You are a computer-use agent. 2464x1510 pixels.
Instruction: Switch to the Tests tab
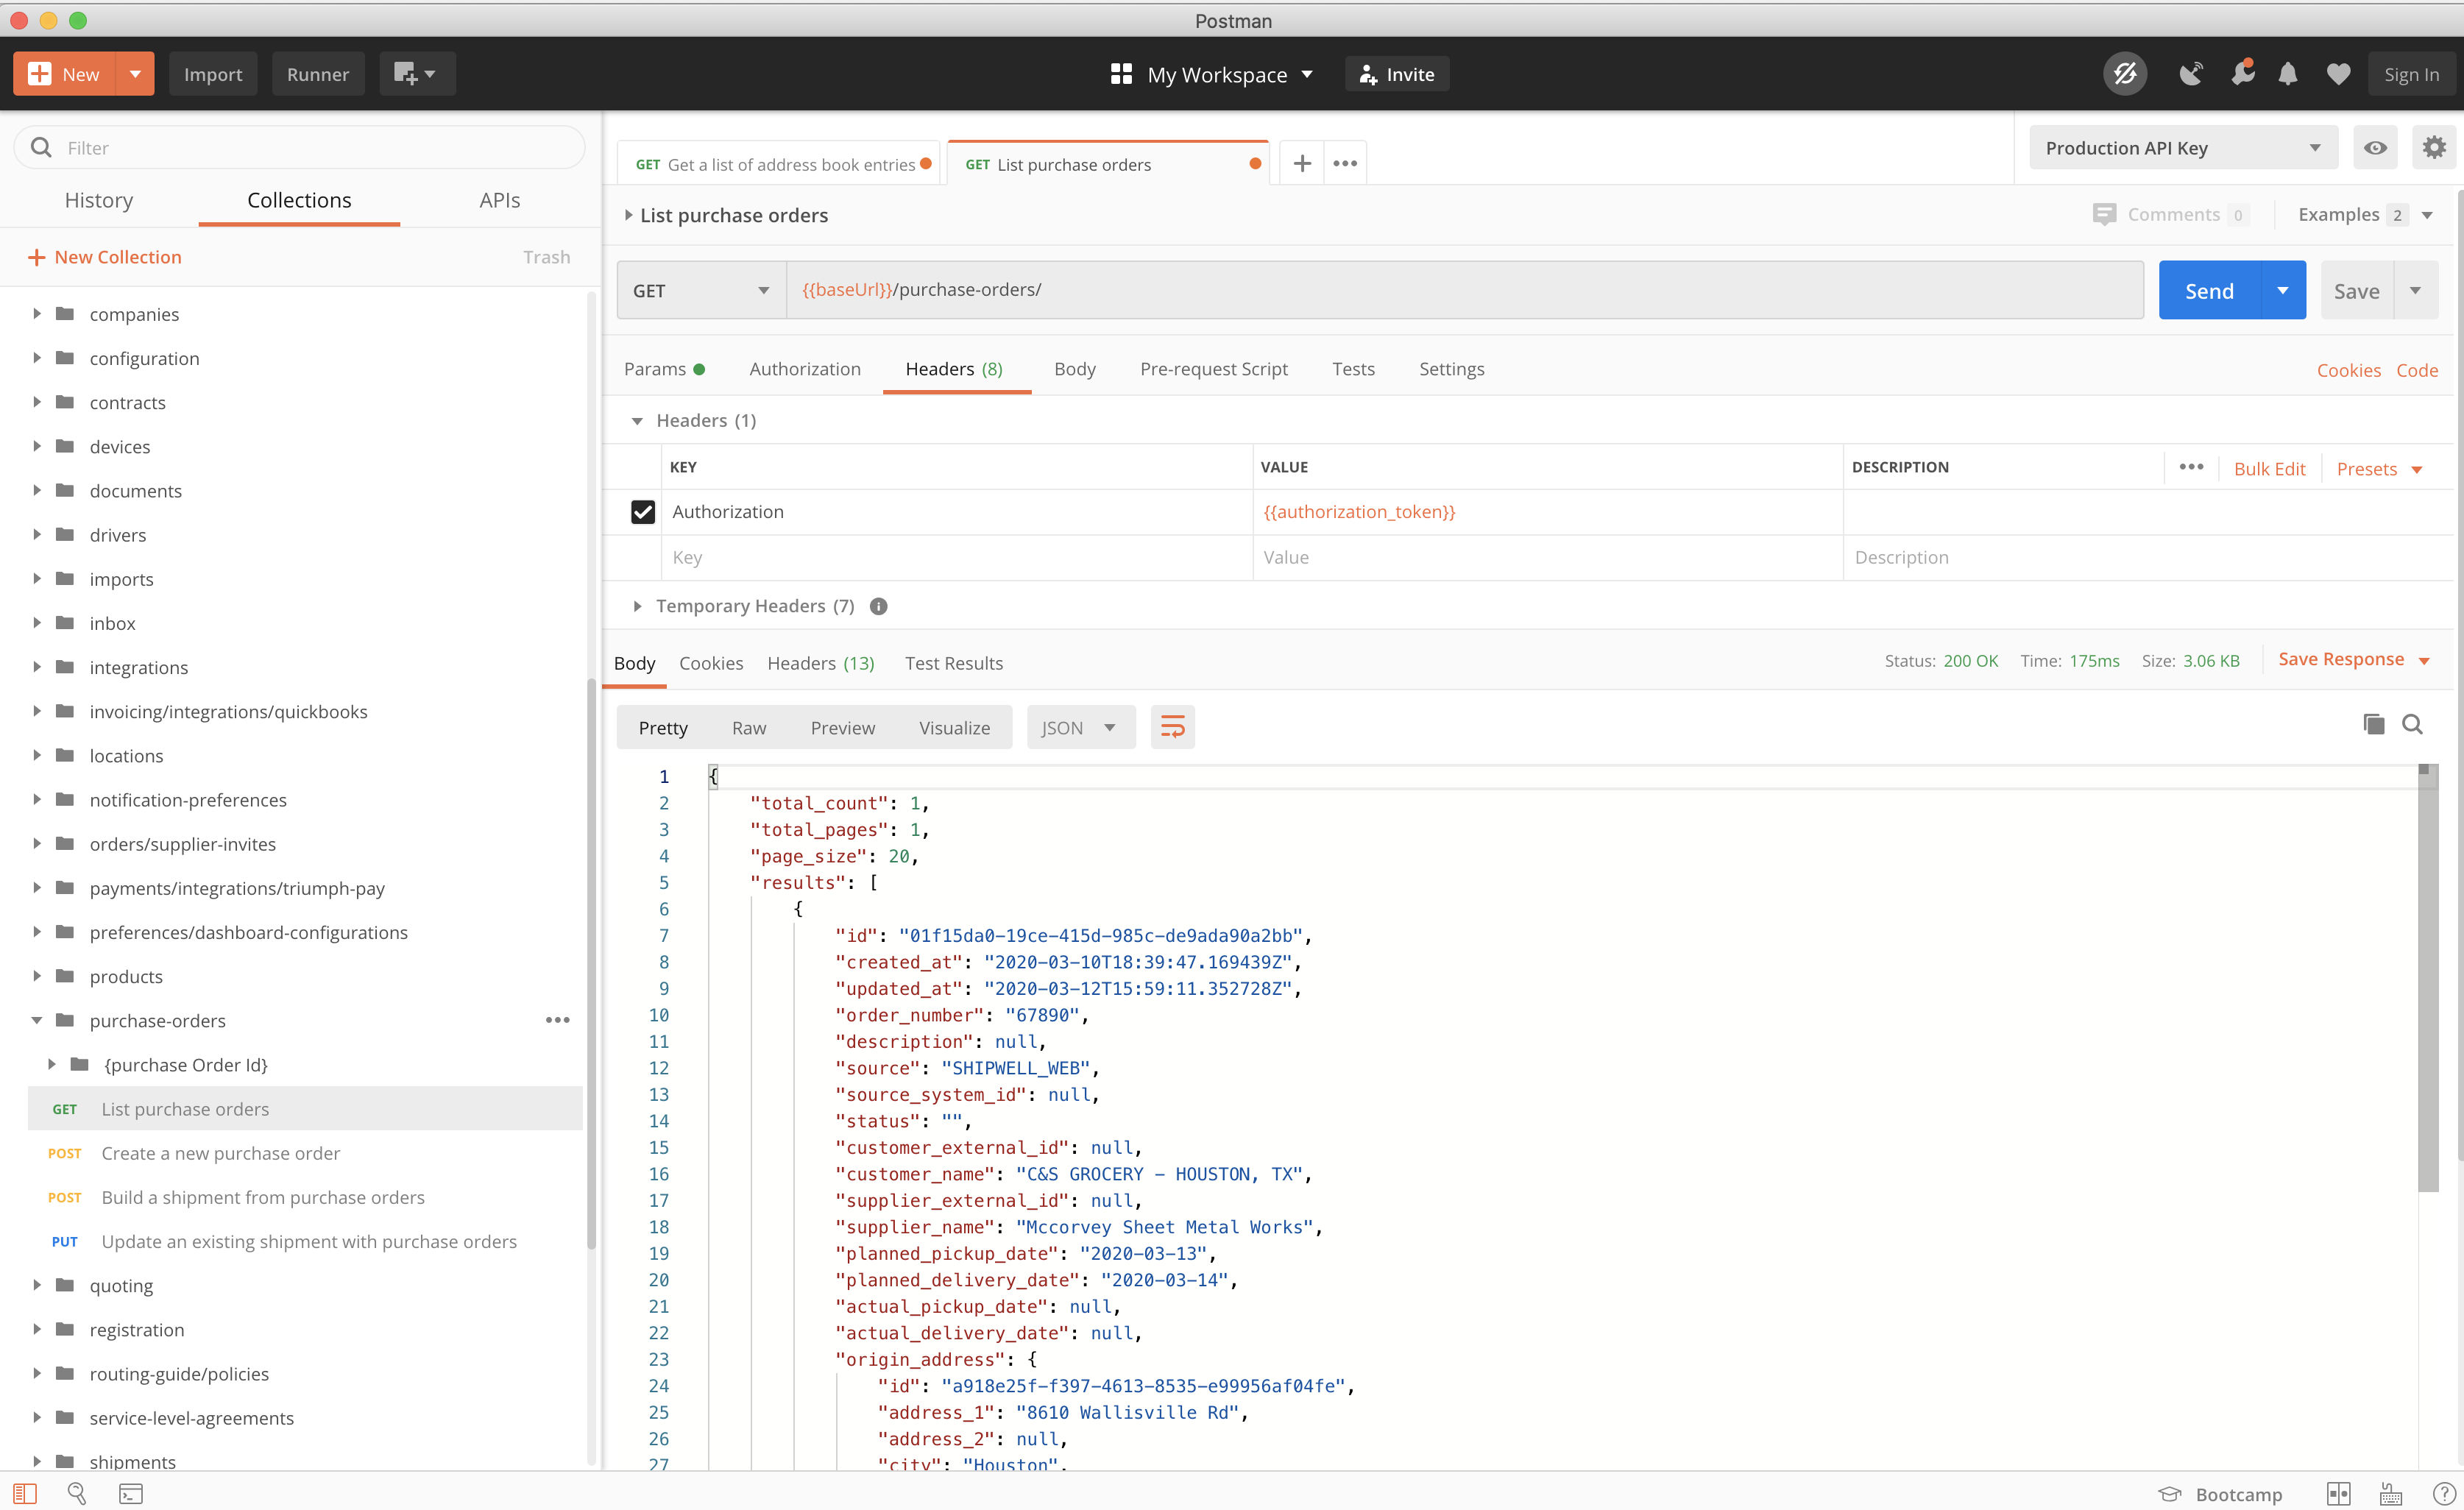(x=1353, y=369)
